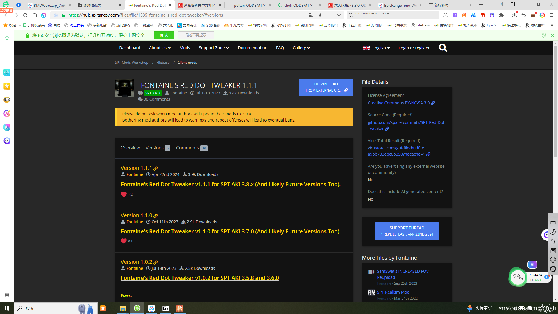Screen dimensions: 558x314
Task: Open the Creative Commons BY-NC-SA 3.0 link
Action: (398, 103)
